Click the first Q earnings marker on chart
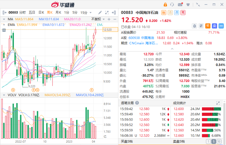 13,90
